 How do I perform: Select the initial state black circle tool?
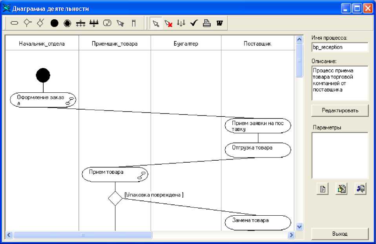tap(55, 23)
